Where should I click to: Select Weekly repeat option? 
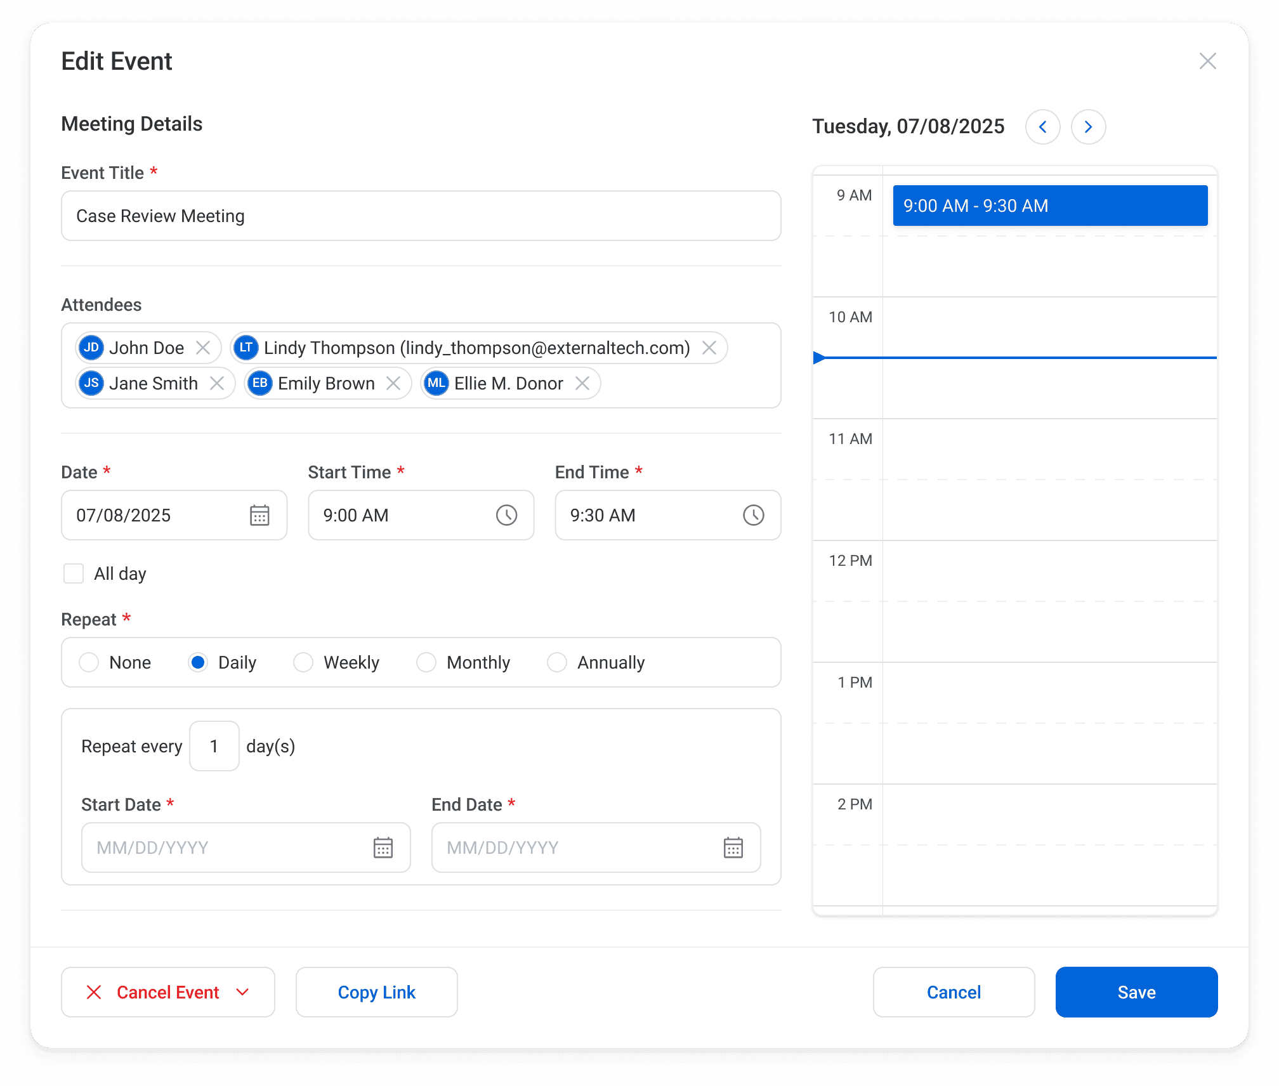tap(303, 662)
